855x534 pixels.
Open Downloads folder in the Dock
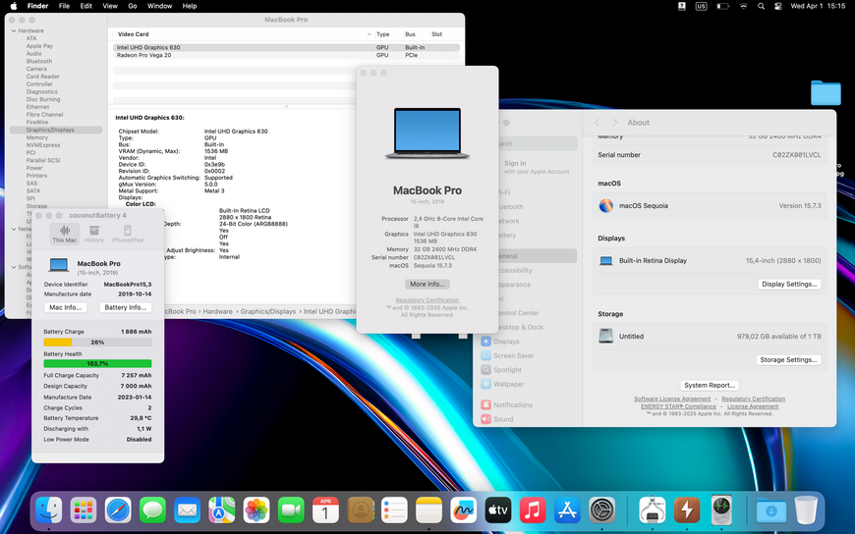click(x=771, y=510)
